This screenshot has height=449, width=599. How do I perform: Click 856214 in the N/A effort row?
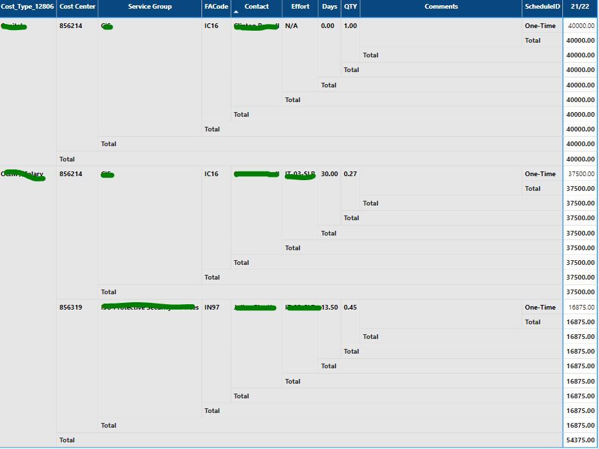pos(71,25)
